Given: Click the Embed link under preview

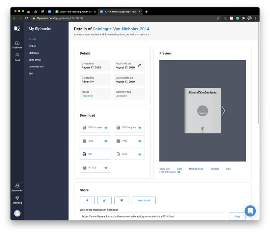Looking at the screenshot, I should tap(215, 169).
